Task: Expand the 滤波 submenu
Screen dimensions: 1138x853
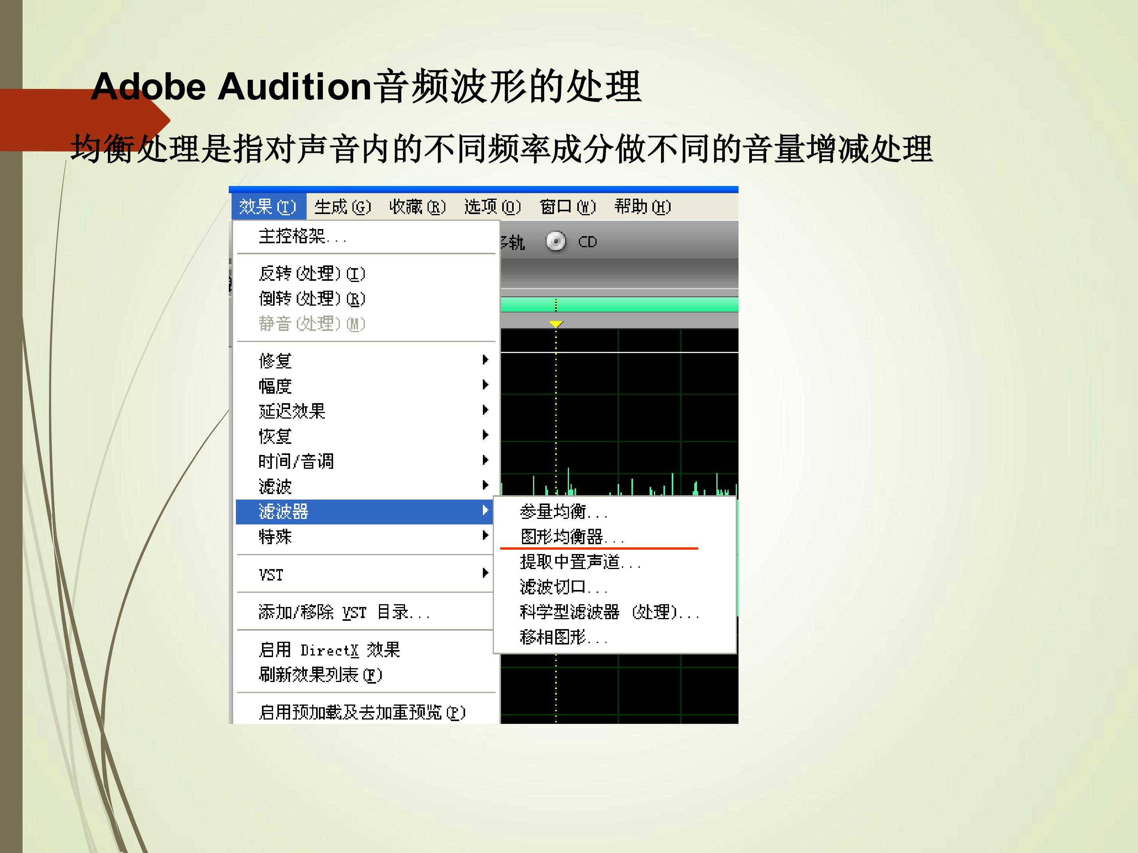Action: pyautogui.click(x=365, y=486)
